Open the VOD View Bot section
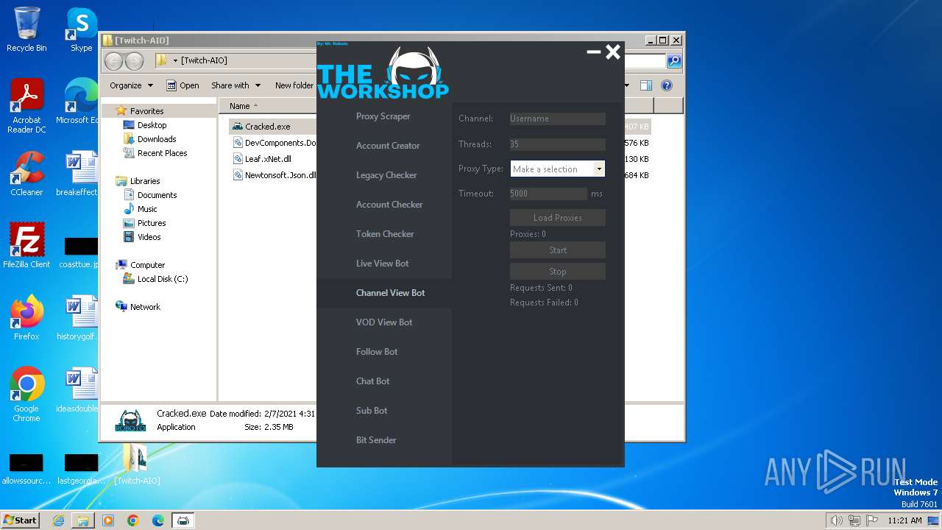This screenshot has width=942, height=530. click(x=383, y=322)
